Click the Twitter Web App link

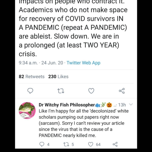[x=83, y=63]
